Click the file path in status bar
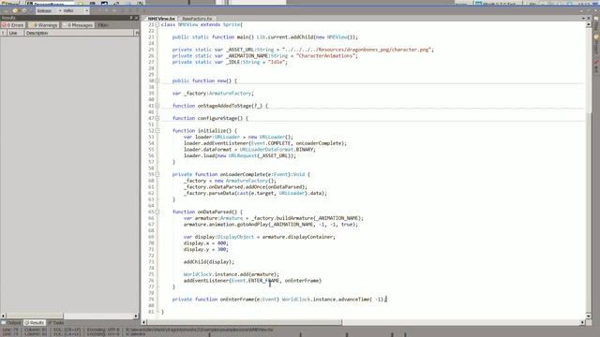Viewport: 600px width, 337px height. pos(199,330)
